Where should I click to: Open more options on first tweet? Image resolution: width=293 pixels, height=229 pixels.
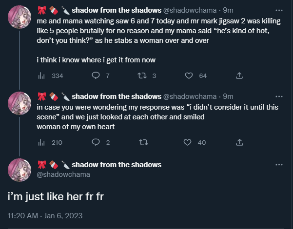point(278,10)
